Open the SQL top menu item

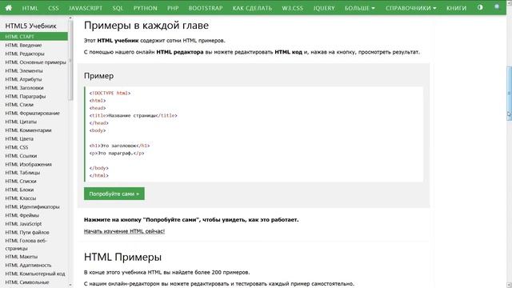[x=118, y=8]
